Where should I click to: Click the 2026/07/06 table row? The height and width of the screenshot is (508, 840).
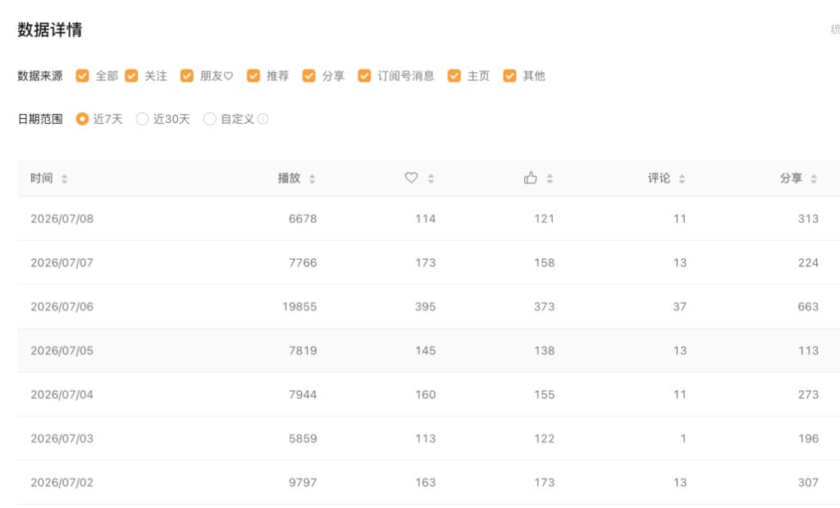(x=428, y=306)
